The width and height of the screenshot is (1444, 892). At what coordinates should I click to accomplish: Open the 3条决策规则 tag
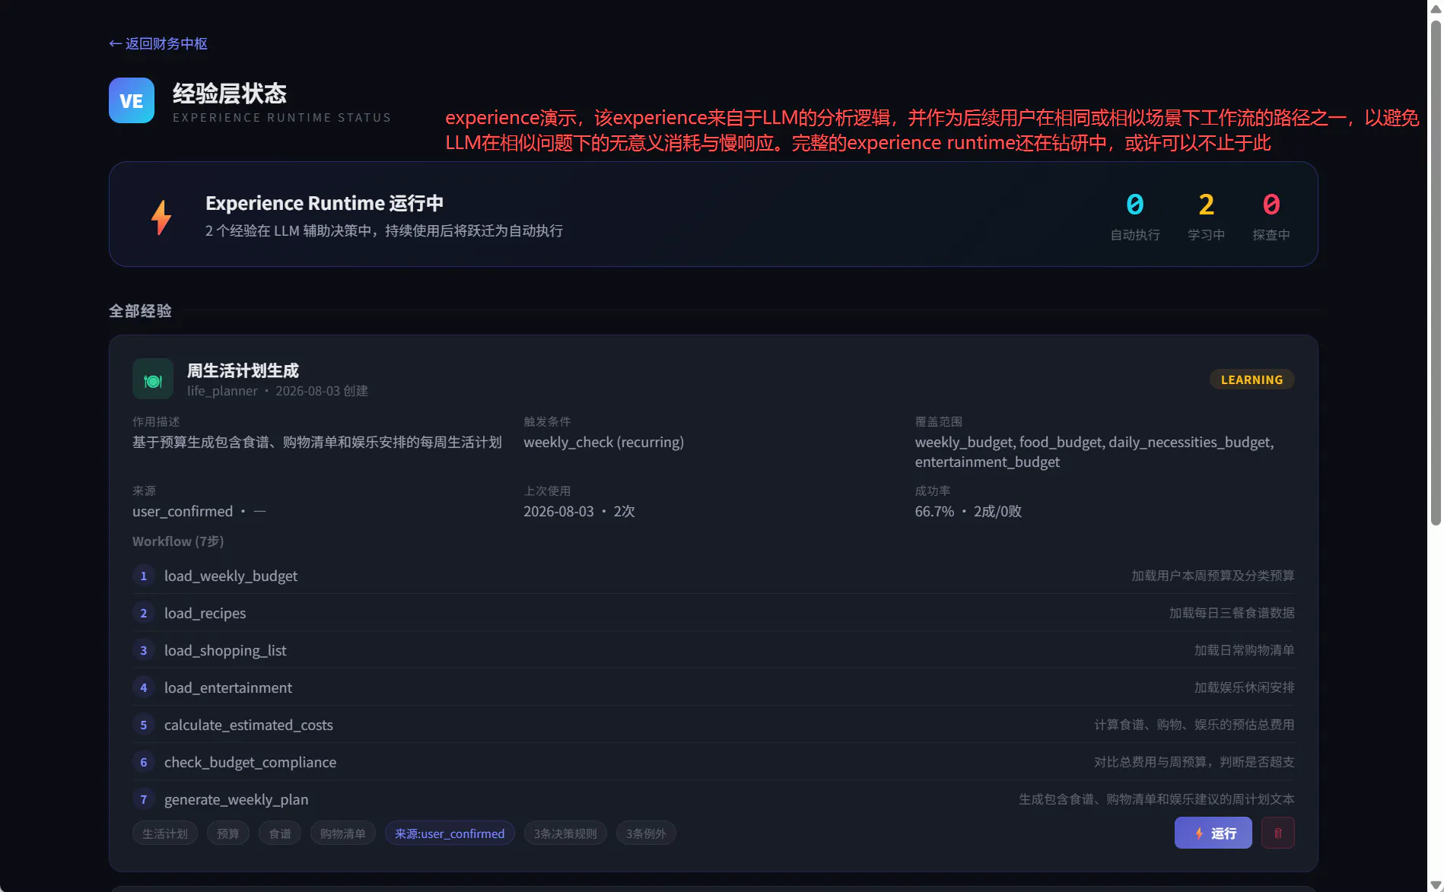coord(565,833)
